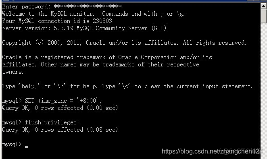Click the '+8:00' value in the command
The height and width of the screenshot is (159, 267).
click(87, 100)
